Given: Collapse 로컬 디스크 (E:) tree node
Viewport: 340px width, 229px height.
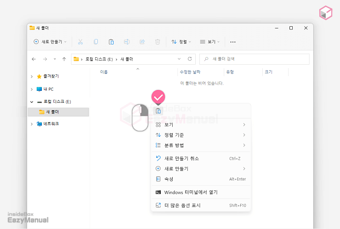Looking at the screenshot, I should (32, 101).
